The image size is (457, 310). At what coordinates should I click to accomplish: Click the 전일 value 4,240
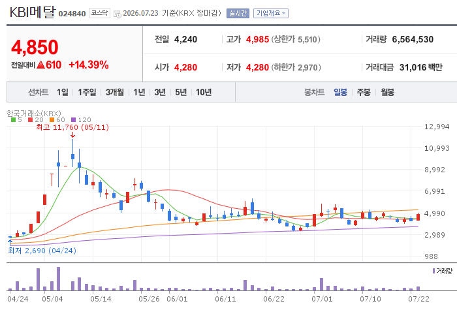185,39
